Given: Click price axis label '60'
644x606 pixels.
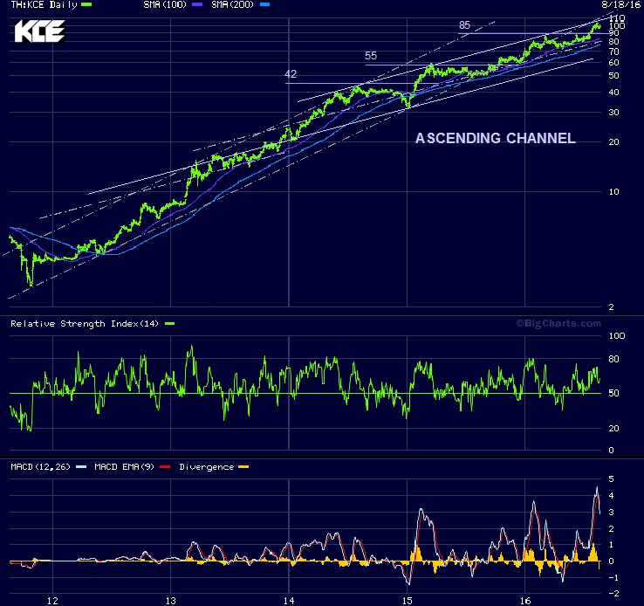Looking at the screenshot, I should pyautogui.click(x=613, y=63).
